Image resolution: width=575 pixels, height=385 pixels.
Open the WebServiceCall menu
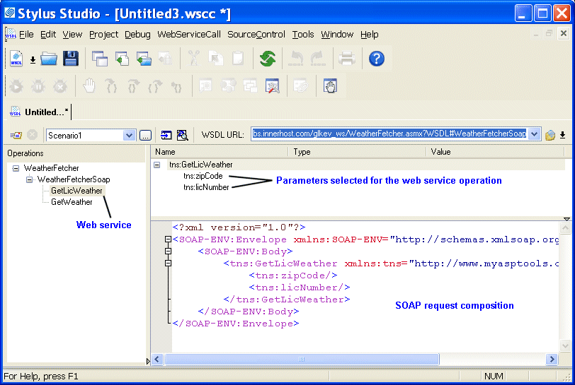tap(188, 34)
